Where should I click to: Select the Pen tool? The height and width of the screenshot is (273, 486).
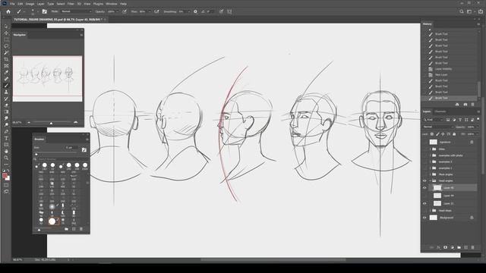click(6, 131)
